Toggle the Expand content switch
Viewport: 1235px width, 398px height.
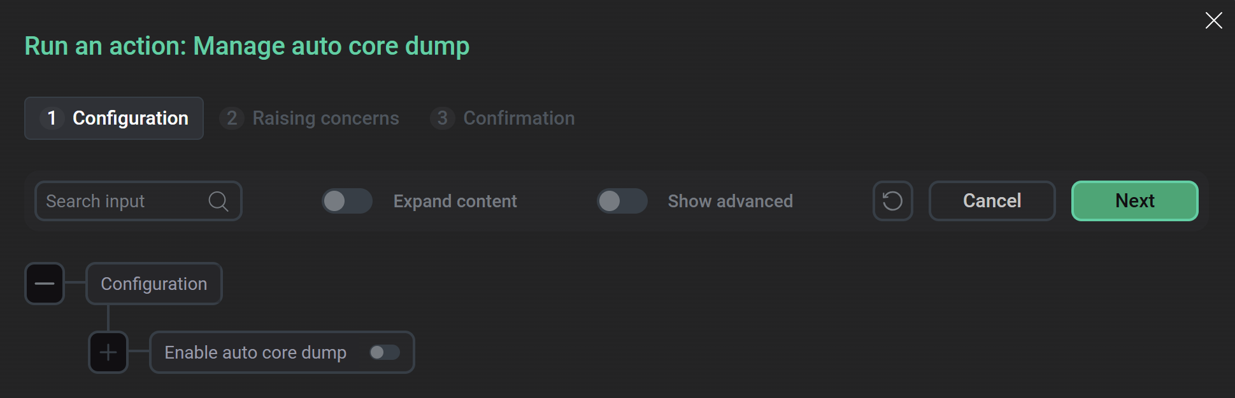[346, 201]
